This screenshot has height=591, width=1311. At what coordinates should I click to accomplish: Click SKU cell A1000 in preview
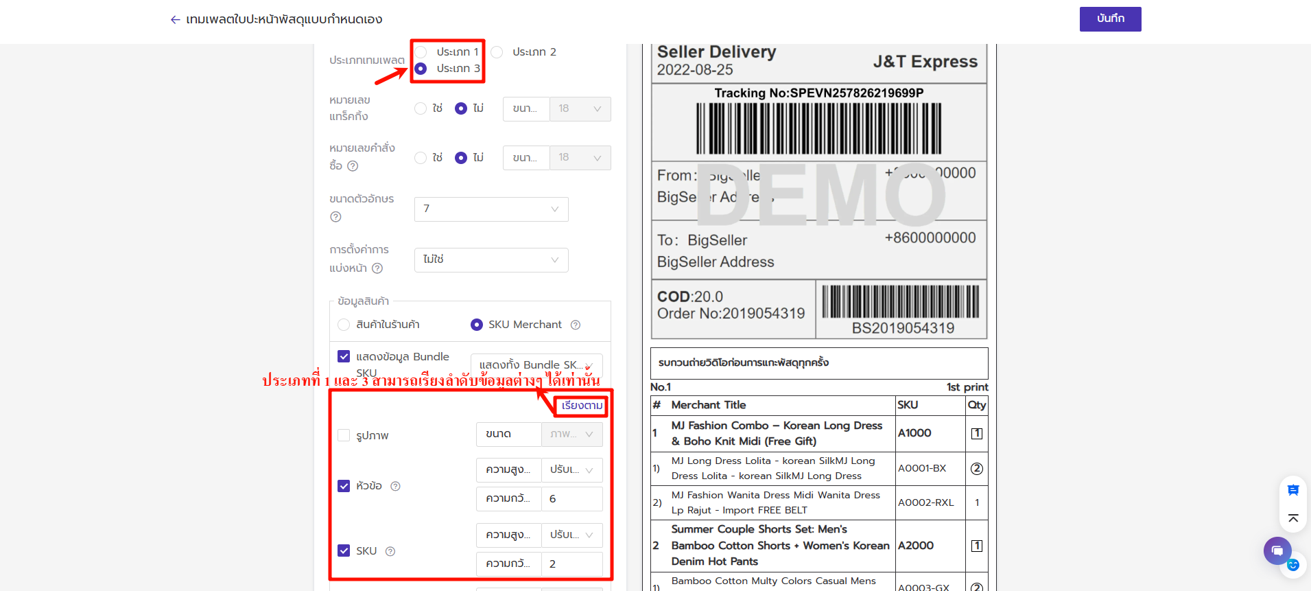coord(914,433)
